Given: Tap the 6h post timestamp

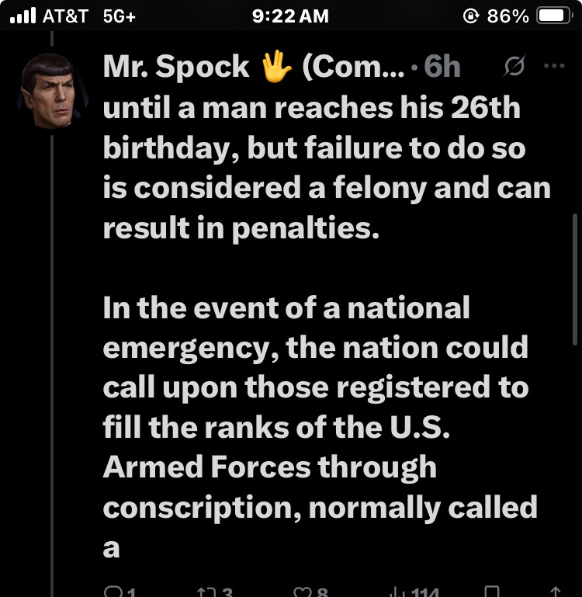Looking at the screenshot, I should tap(442, 68).
